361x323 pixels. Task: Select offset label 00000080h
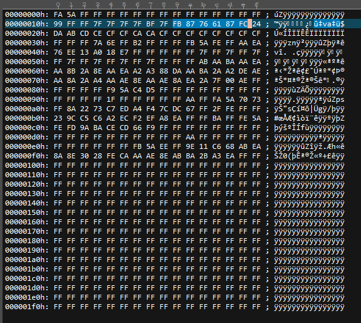(x=27, y=90)
